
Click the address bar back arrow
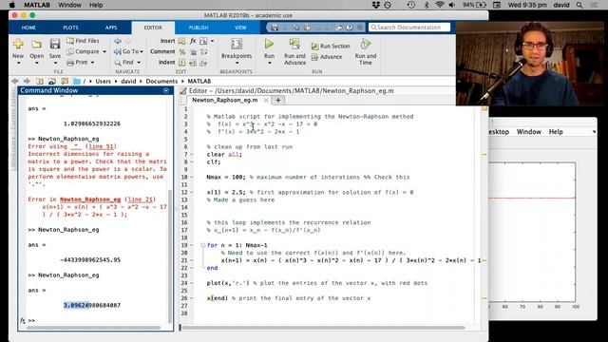[x=15, y=81]
